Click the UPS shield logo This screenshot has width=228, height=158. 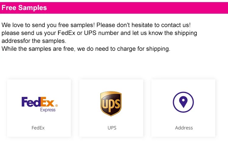[x=111, y=103]
